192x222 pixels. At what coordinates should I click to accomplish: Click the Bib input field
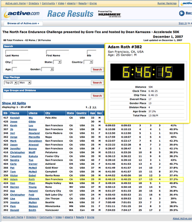pyautogui.click(x=91, y=52)
